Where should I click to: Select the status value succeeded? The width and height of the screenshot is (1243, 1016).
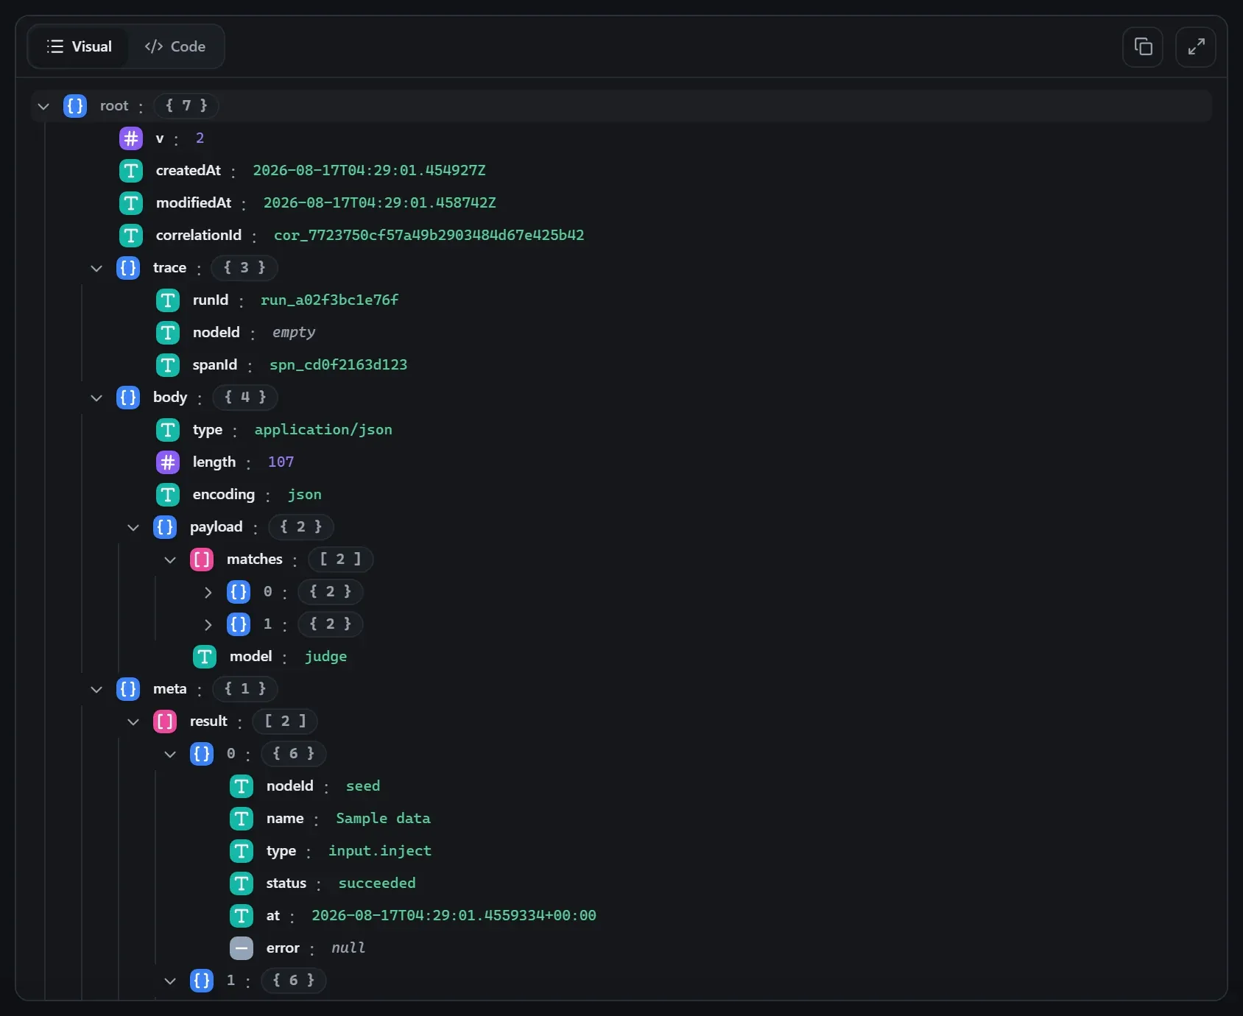pyautogui.click(x=377, y=883)
